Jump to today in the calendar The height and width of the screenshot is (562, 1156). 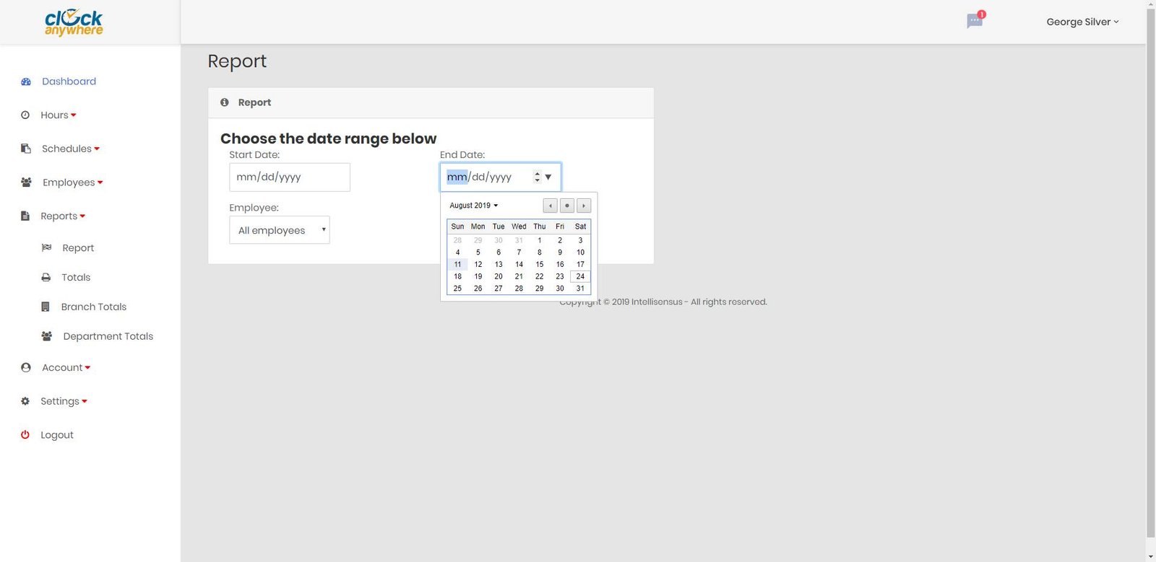[567, 206]
